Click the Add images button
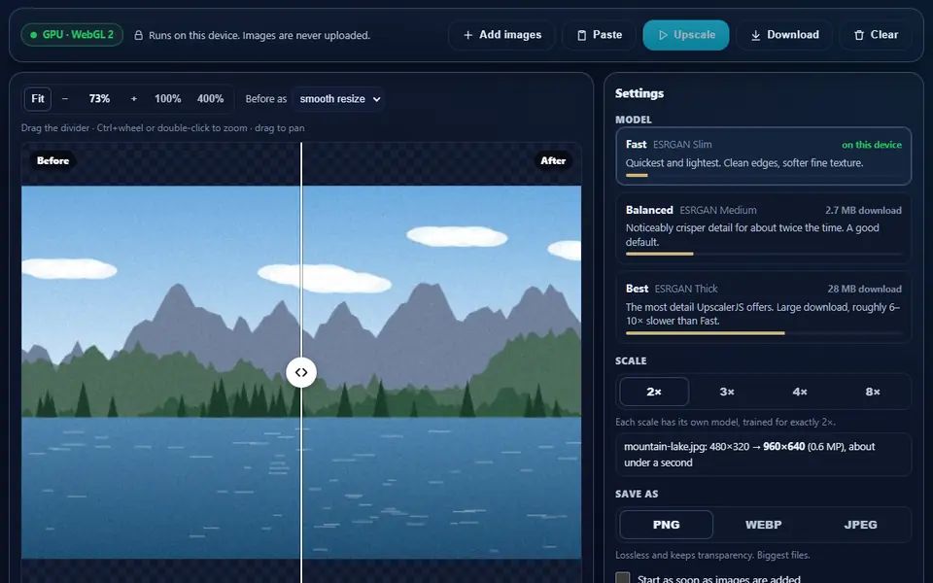933x583 pixels. click(x=501, y=35)
